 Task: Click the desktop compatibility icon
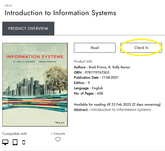click(x=5, y=142)
